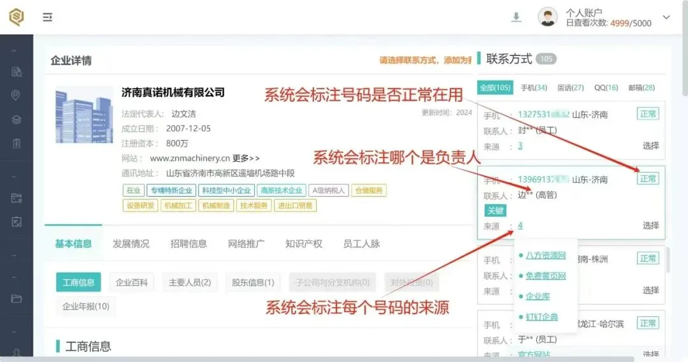Click phone number starting 1396913

point(543,180)
